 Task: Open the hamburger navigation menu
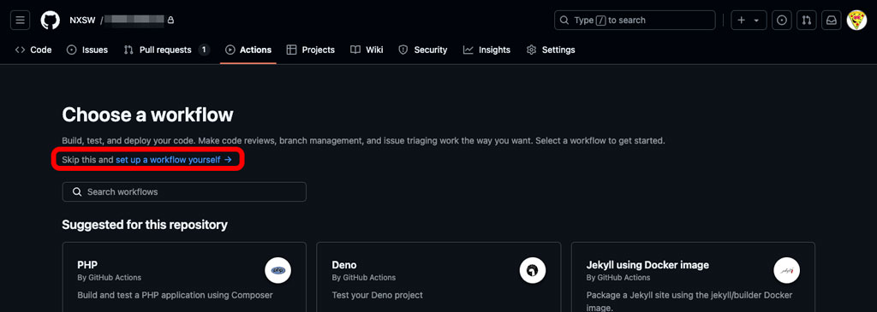point(21,21)
